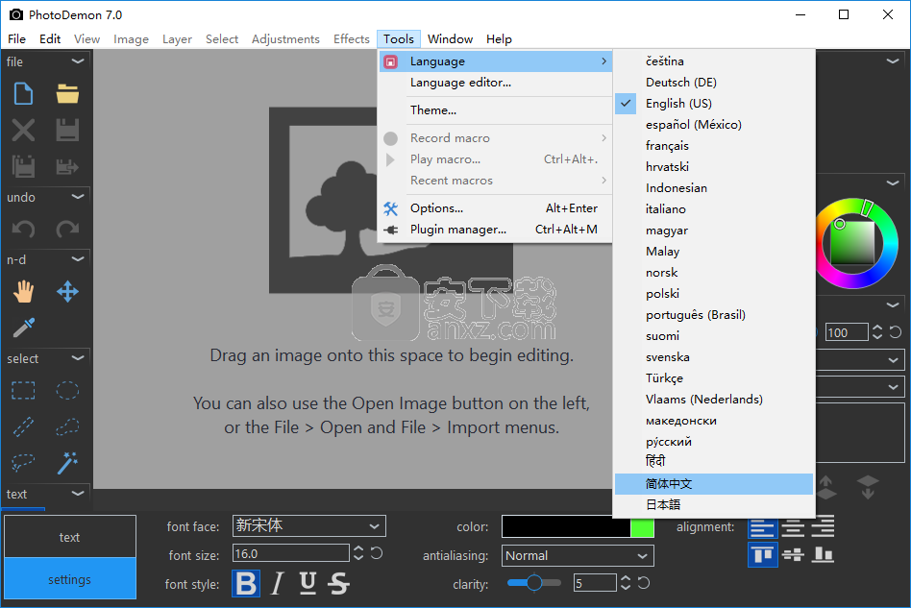
Task: Set vertical alignment to top
Action: (x=762, y=555)
